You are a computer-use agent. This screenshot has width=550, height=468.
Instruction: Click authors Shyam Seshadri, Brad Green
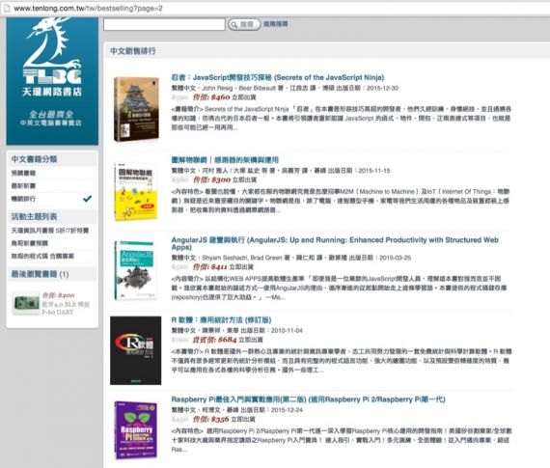(x=242, y=258)
